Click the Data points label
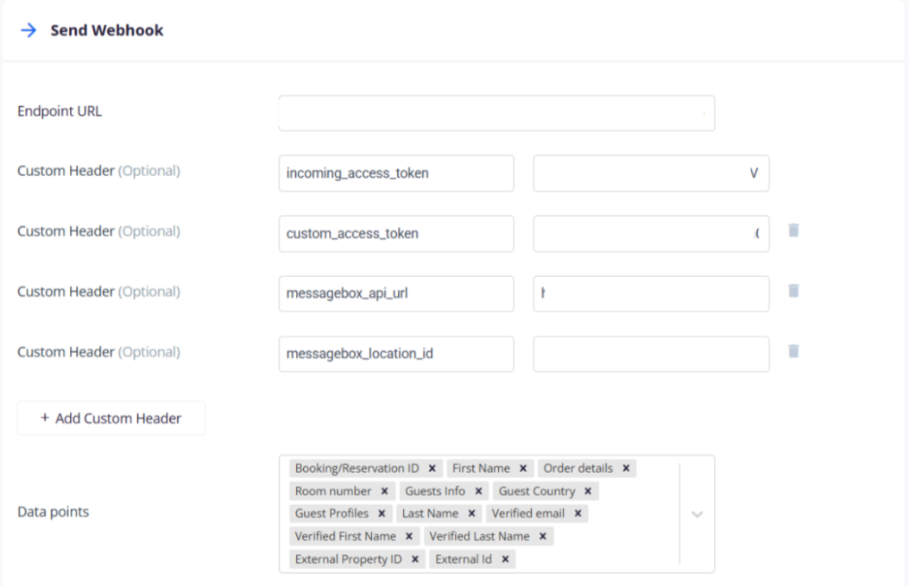The width and height of the screenshot is (909, 586). coord(54,512)
